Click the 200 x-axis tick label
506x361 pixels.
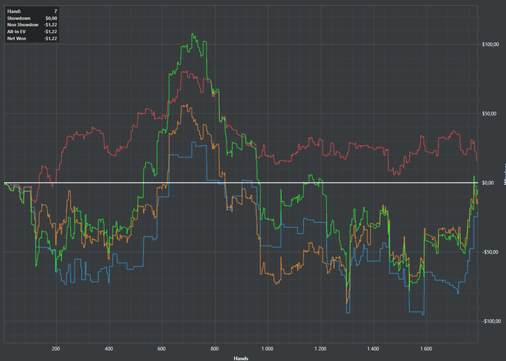point(56,349)
